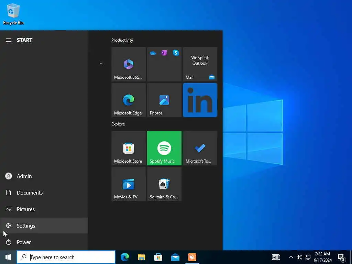Open the LinkedIn tile
The height and width of the screenshot is (264, 352).
pos(200,100)
